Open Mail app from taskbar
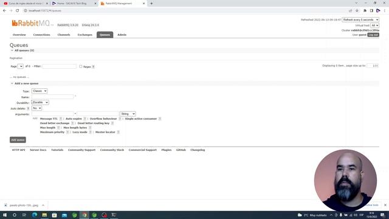Viewport: 389px width, 219px height. click(64, 215)
